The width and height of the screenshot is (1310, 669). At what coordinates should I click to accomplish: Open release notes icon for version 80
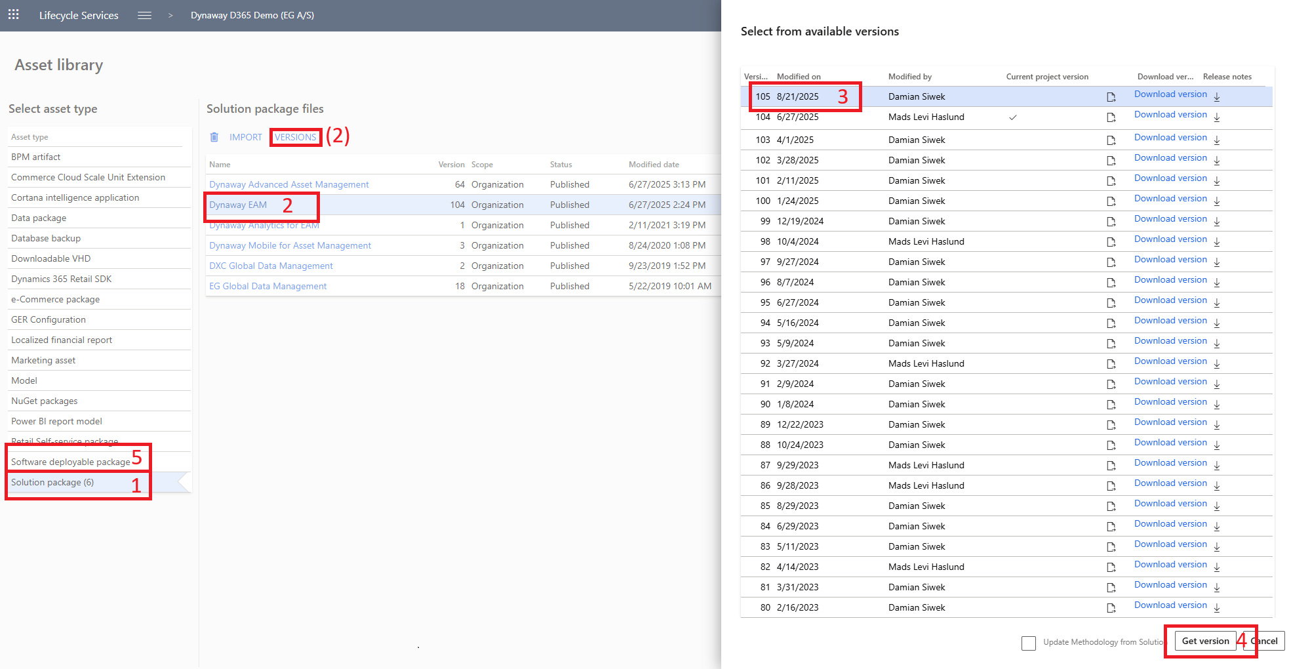(1111, 608)
